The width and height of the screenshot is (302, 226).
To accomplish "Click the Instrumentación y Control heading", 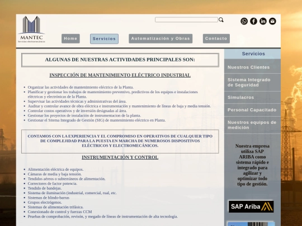I will point(120,157).
